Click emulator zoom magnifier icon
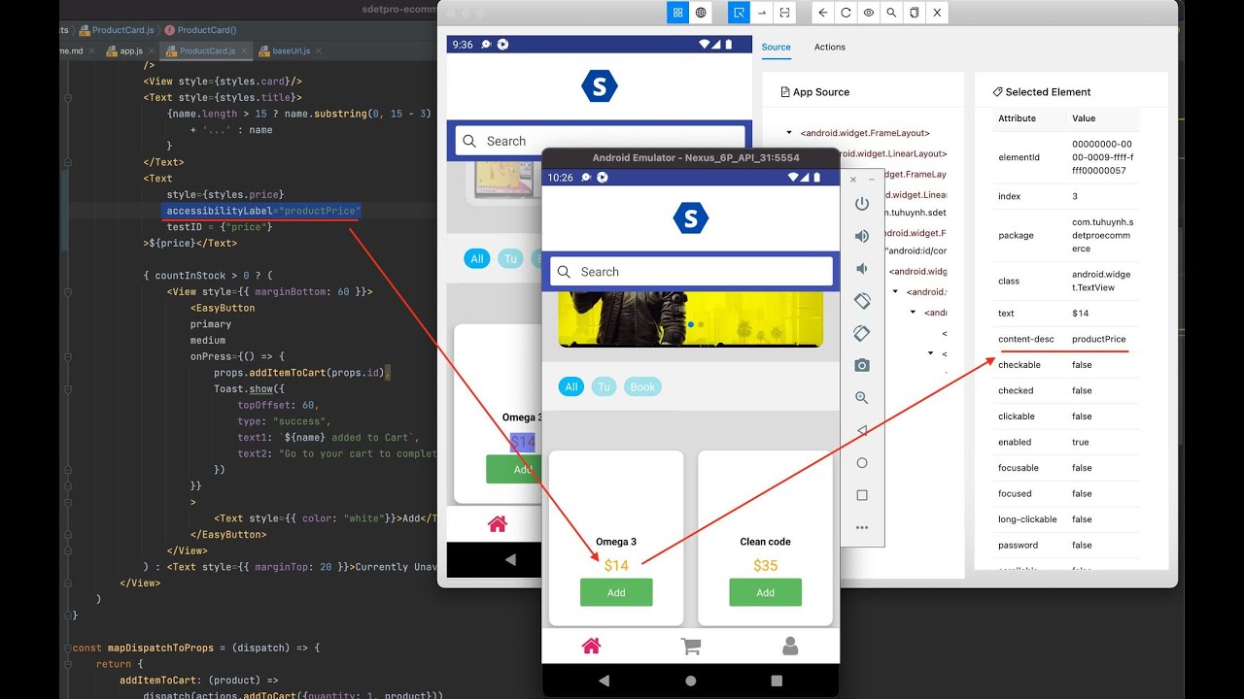 861,398
